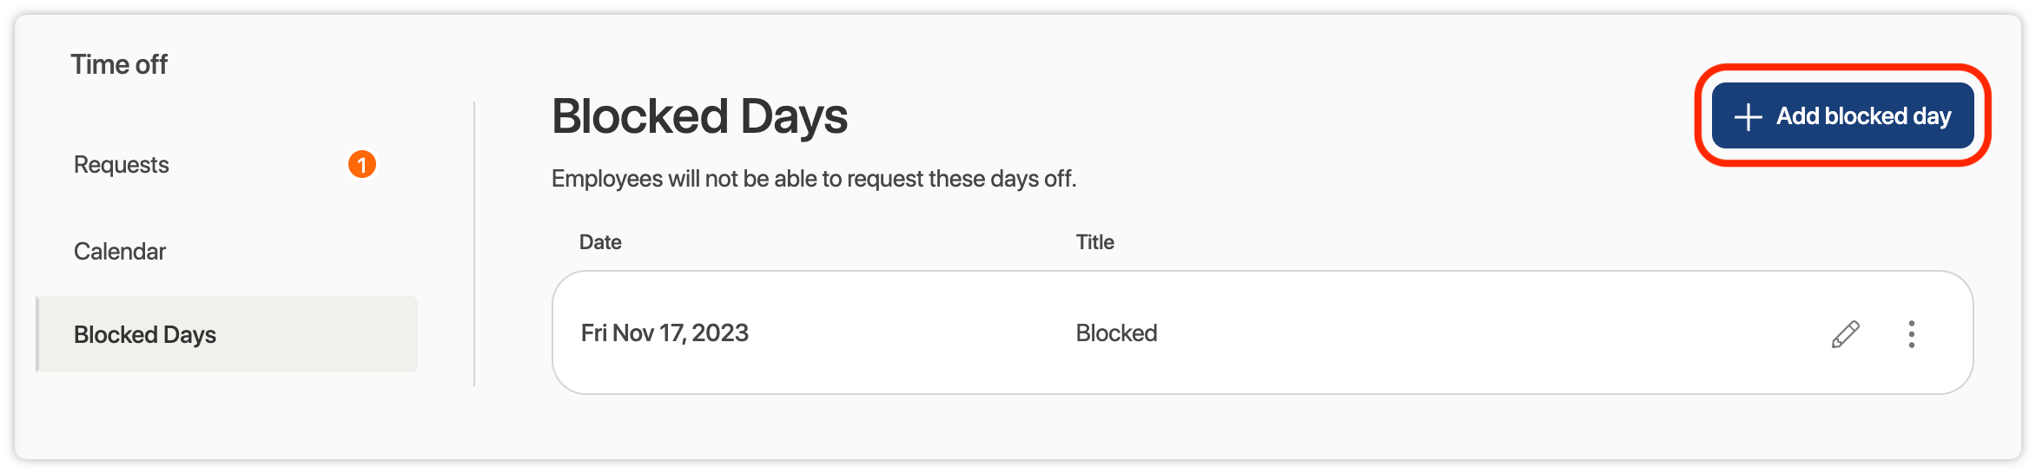Click the Title column header

[1094, 242]
